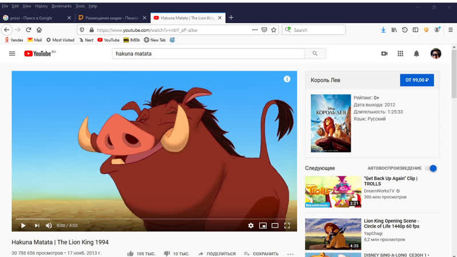Open YouTube notifications bell

[416, 54]
